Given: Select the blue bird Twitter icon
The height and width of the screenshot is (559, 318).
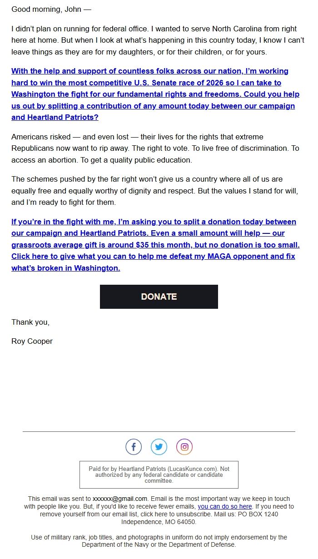Looking at the screenshot, I should pyautogui.click(x=159, y=446).
